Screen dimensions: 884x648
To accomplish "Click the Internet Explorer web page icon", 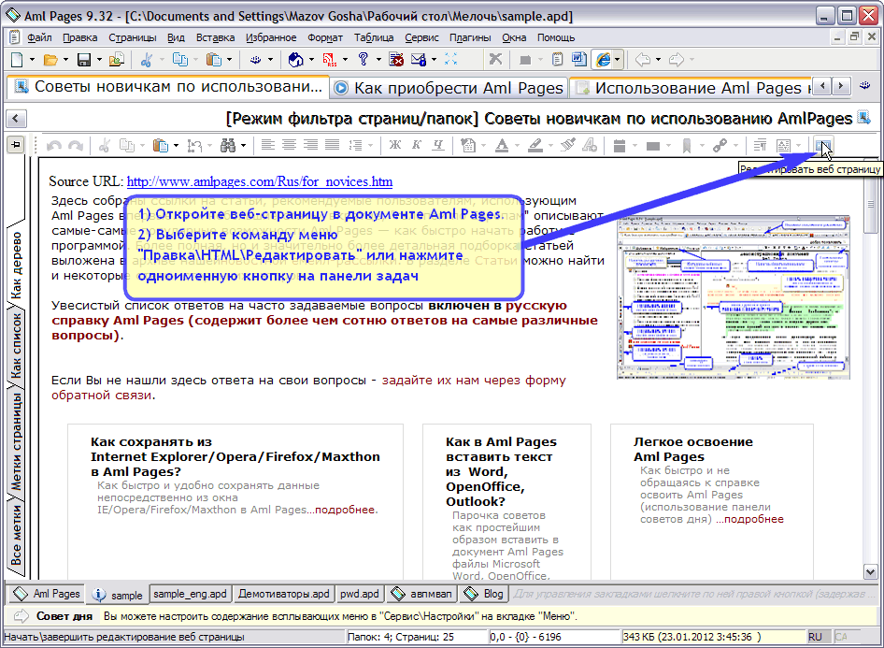I will click(604, 59).
